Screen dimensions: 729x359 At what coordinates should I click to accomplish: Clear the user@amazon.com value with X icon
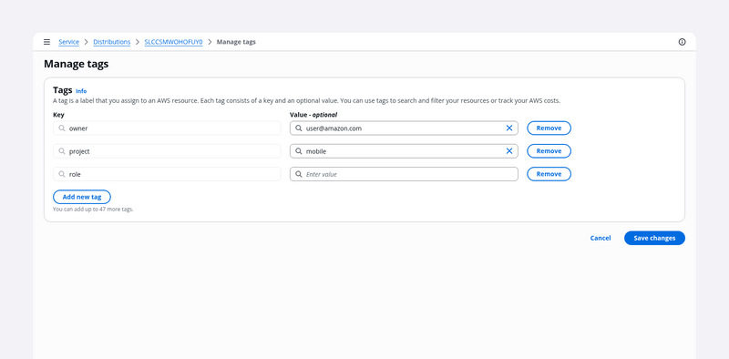(x=509, y=128)
